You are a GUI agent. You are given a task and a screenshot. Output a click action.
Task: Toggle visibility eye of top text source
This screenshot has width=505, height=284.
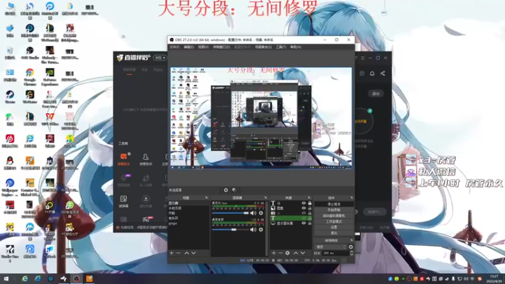coord(304,203)
